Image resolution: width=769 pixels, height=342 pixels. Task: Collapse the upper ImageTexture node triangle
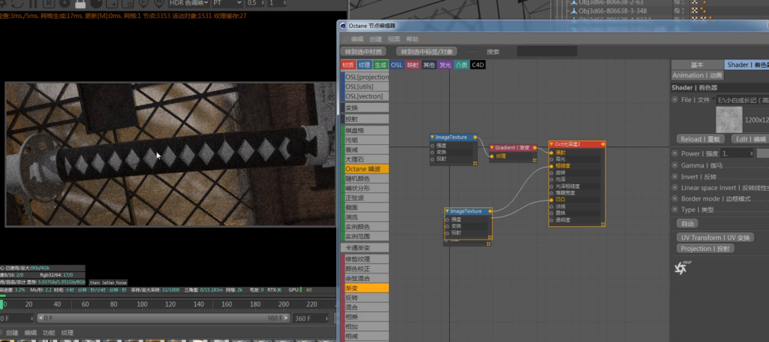pyautogui.click(x=432, y=138)
